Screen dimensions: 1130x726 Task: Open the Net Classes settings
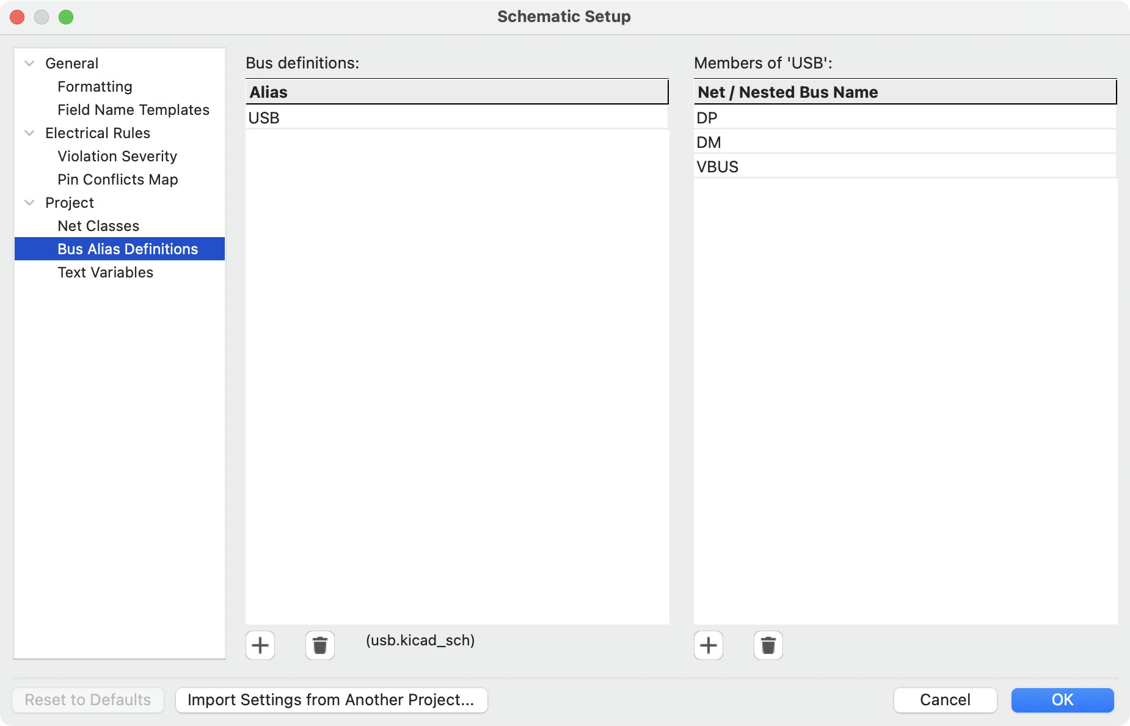coord(98,226)
